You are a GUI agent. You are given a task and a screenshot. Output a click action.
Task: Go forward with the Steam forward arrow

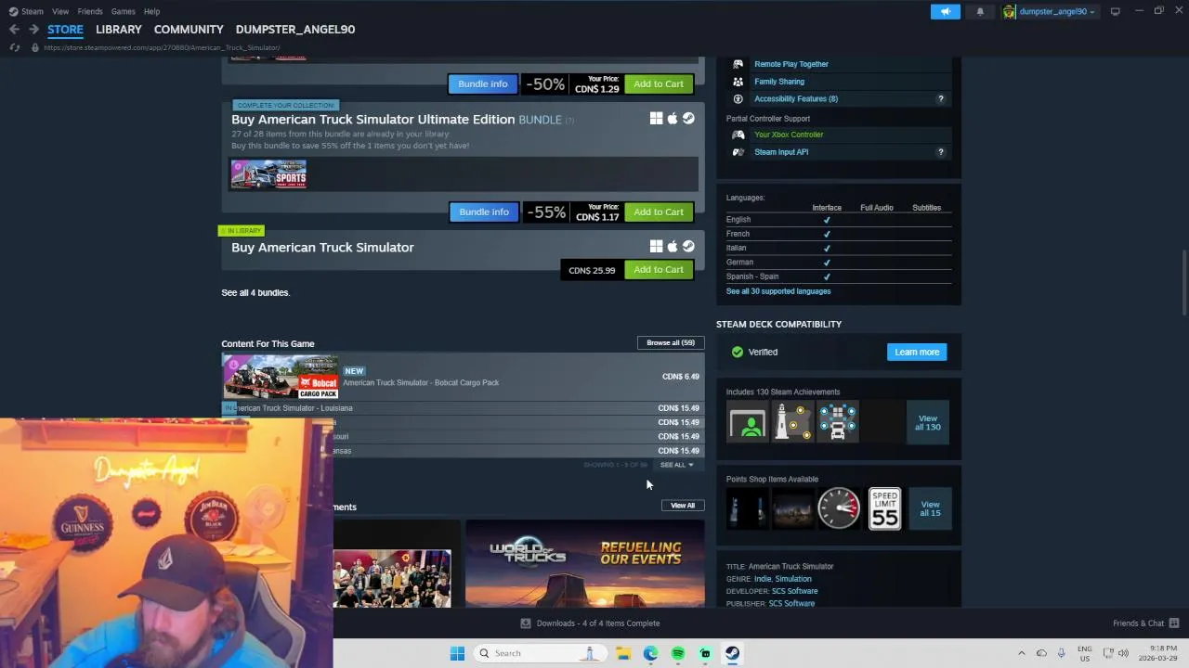point(33,30)
